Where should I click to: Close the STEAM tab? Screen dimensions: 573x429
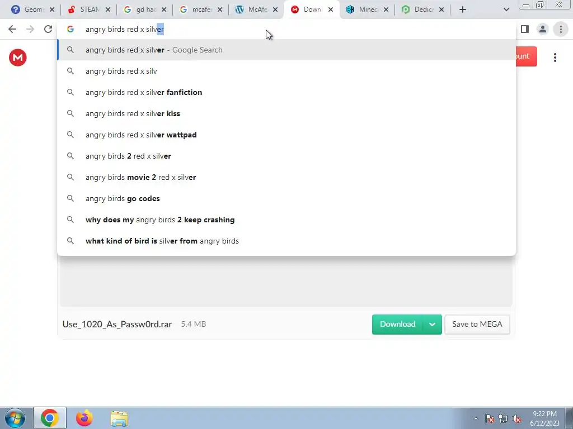[x=108, y=10]
